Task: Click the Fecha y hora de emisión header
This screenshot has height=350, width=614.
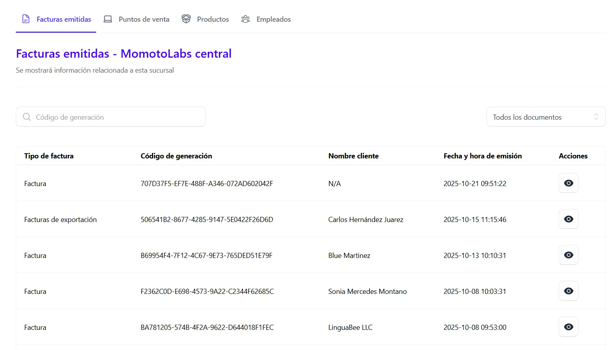Action: click(x=482, y=156)
